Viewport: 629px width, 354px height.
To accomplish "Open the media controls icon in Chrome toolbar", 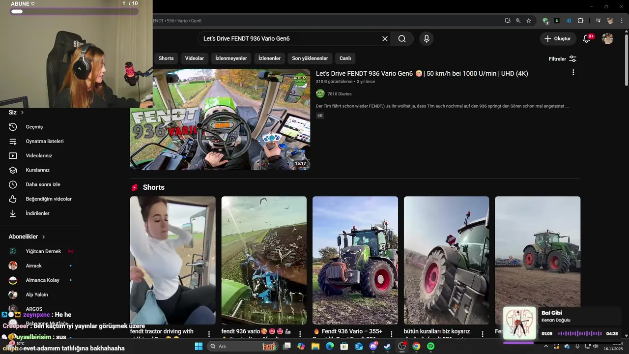I will (598, 21).
